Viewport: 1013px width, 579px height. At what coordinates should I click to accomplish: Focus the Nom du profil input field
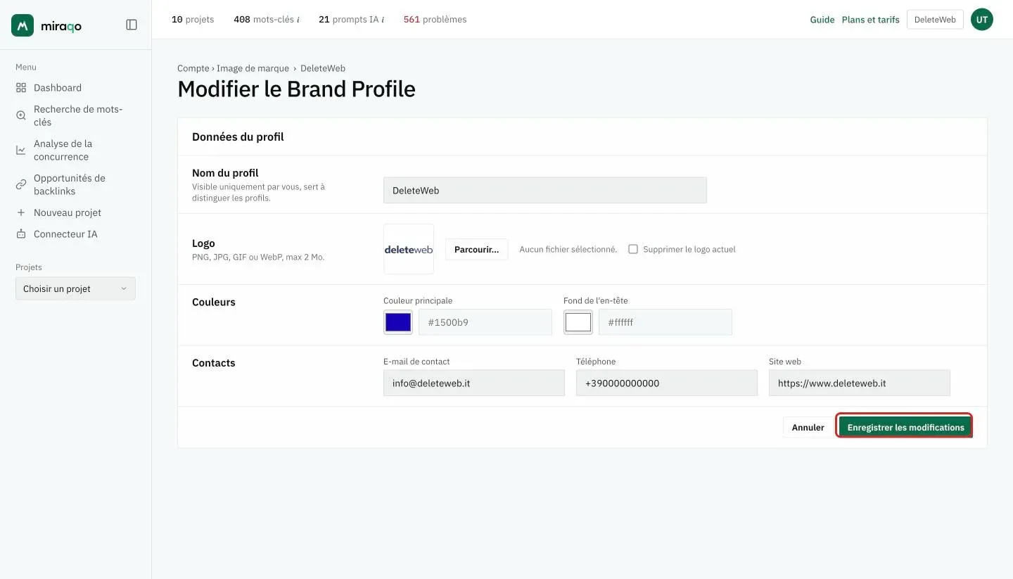(x=545, y=190)
